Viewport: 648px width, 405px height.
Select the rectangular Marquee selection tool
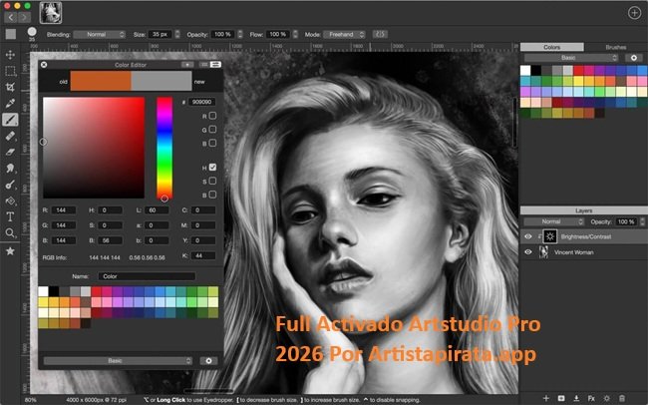tap(10, 71)
